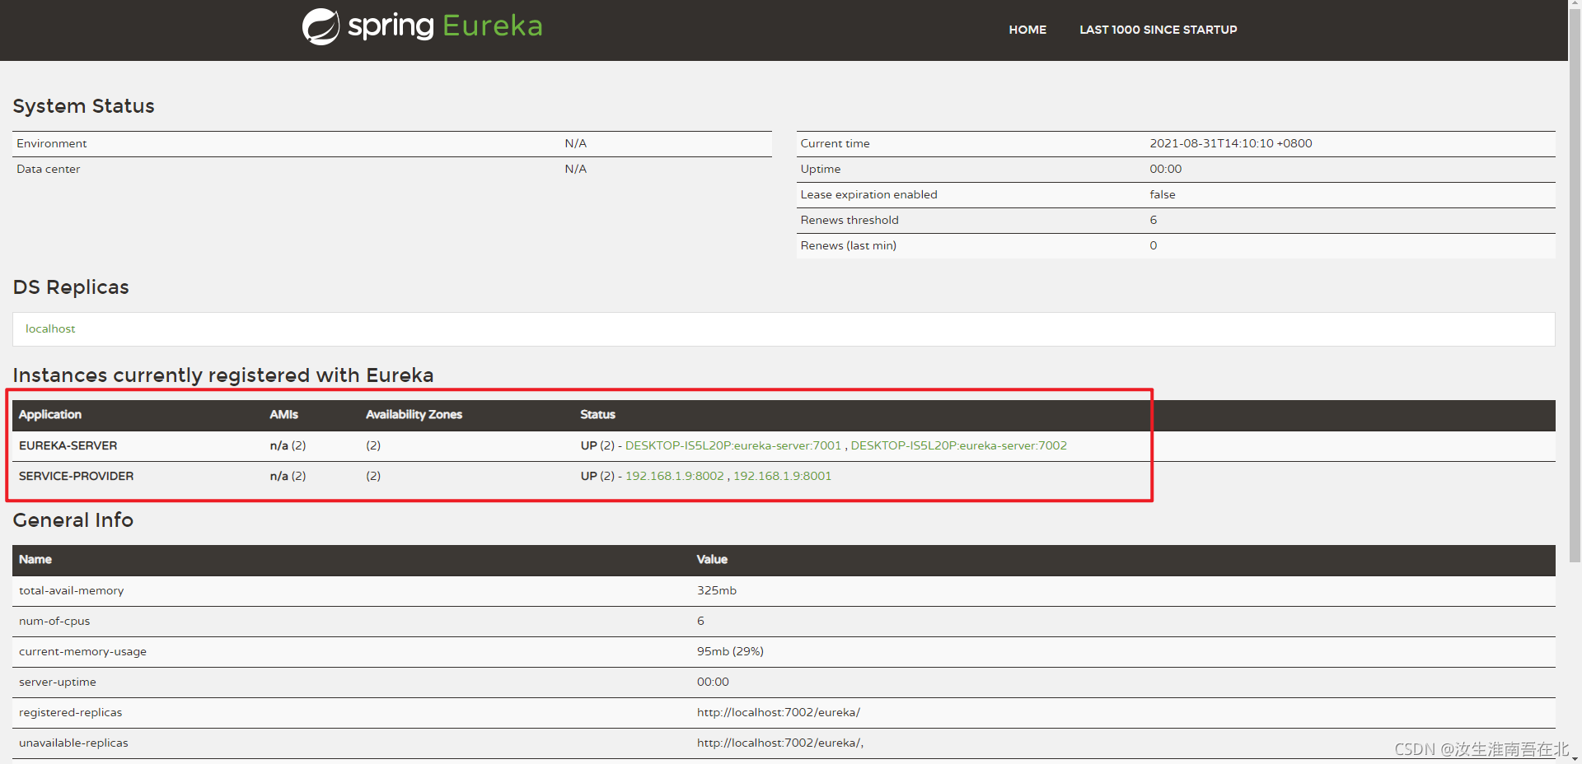Image resolution: width=1582 pixels, height=764 pixels.
Task: Open the HOME navigation item
Action: coord(1027,30)
